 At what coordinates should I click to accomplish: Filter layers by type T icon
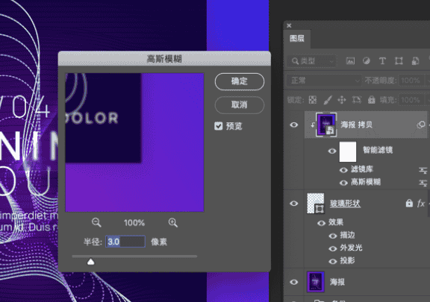tap(382, 61)
